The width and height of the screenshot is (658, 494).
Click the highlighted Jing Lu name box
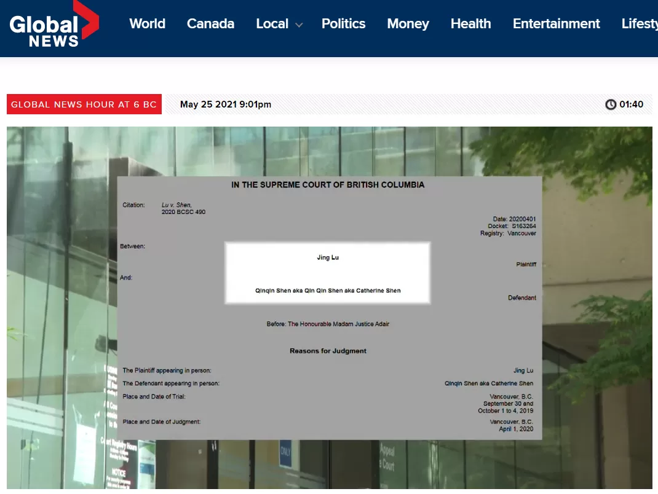[327, 273]
